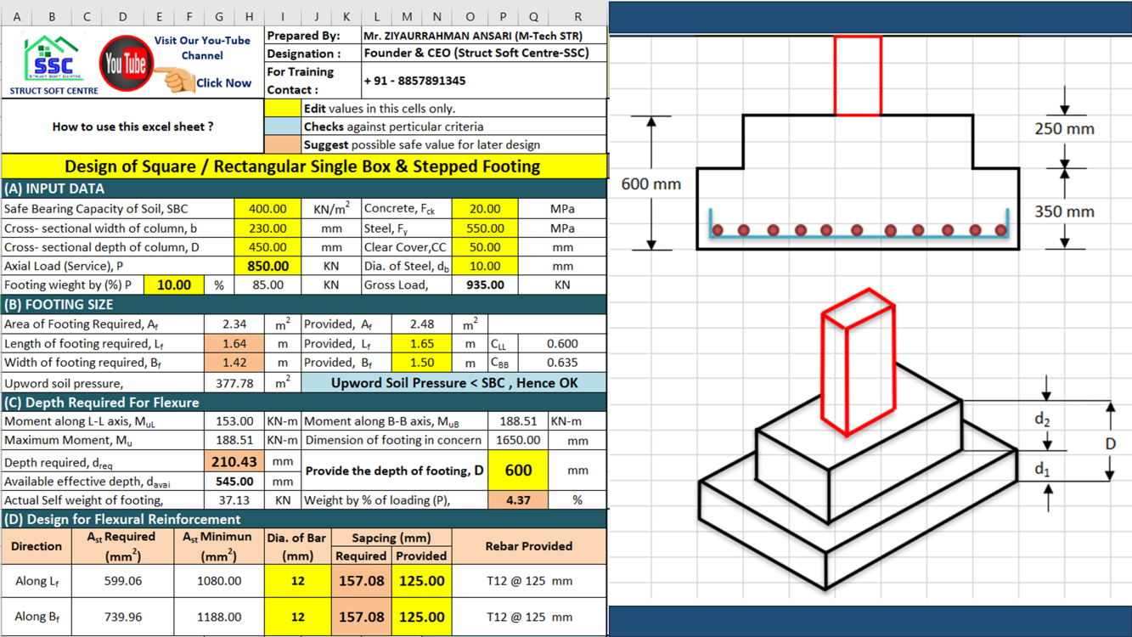Screen dimensions: 1132x637
Task: Click the Visit Our You-Tube Channel text
Action: (202, 48)
